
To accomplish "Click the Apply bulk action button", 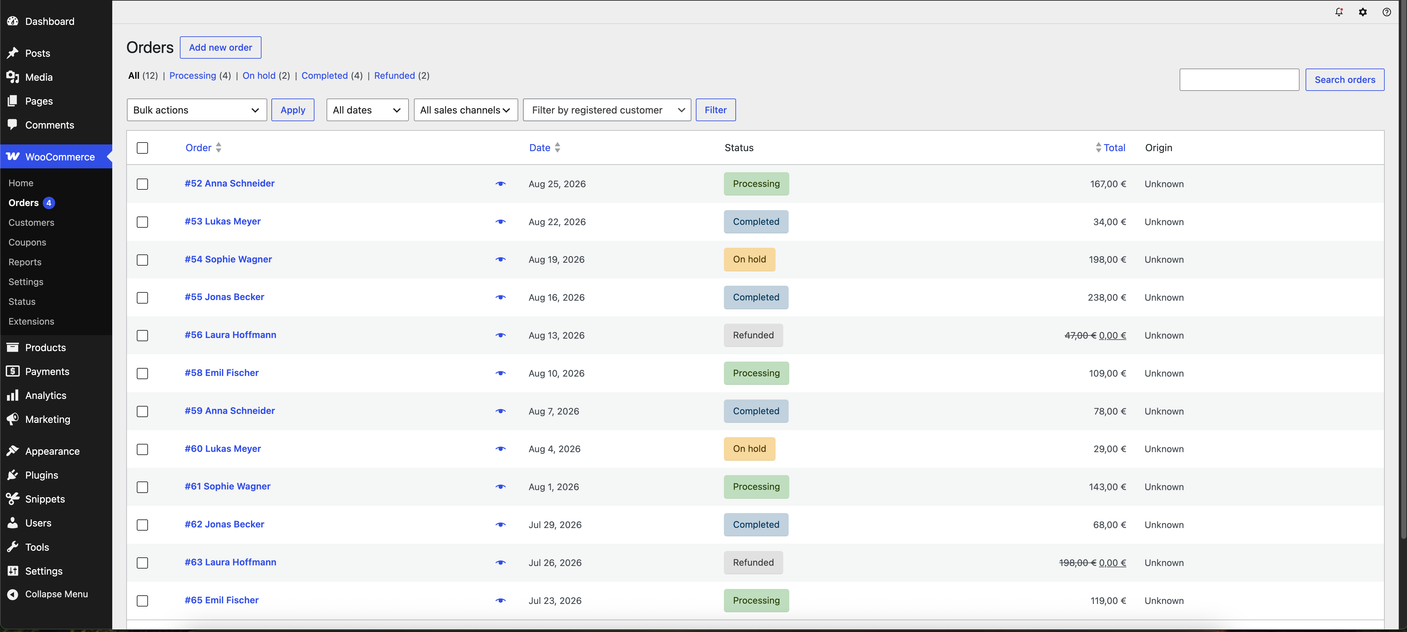I will [293, 110].
